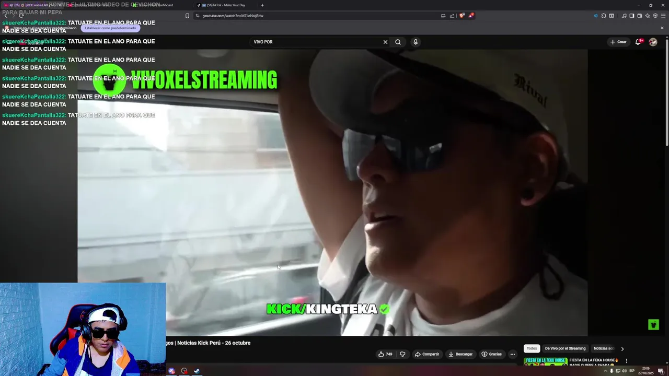Open Fiesta en la Feka House thumbnail
The width and height of the screenshot is (669, 376).
point(546,361)
